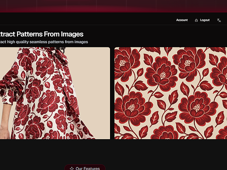The height and width of the screenshot is (170, 227).
Task: Click the Logout button
Action: [202, 20]
